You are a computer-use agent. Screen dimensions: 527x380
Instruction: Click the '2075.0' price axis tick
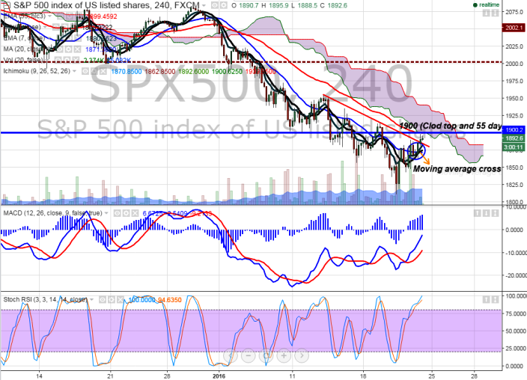(x=514, y=12)
